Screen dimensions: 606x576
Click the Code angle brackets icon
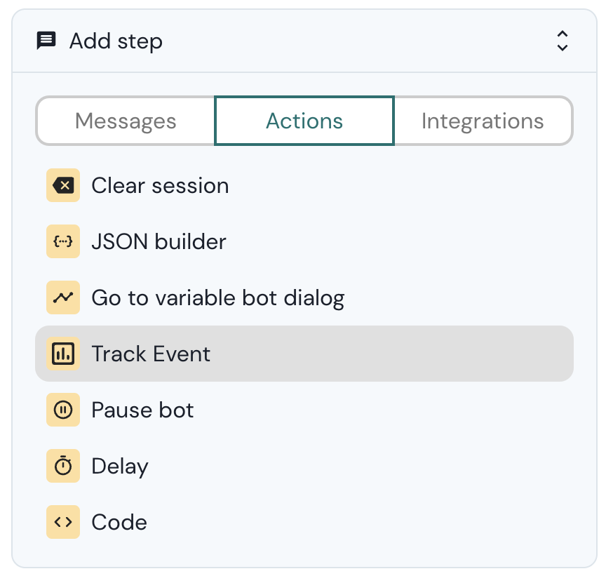click(x=63, y=522)
